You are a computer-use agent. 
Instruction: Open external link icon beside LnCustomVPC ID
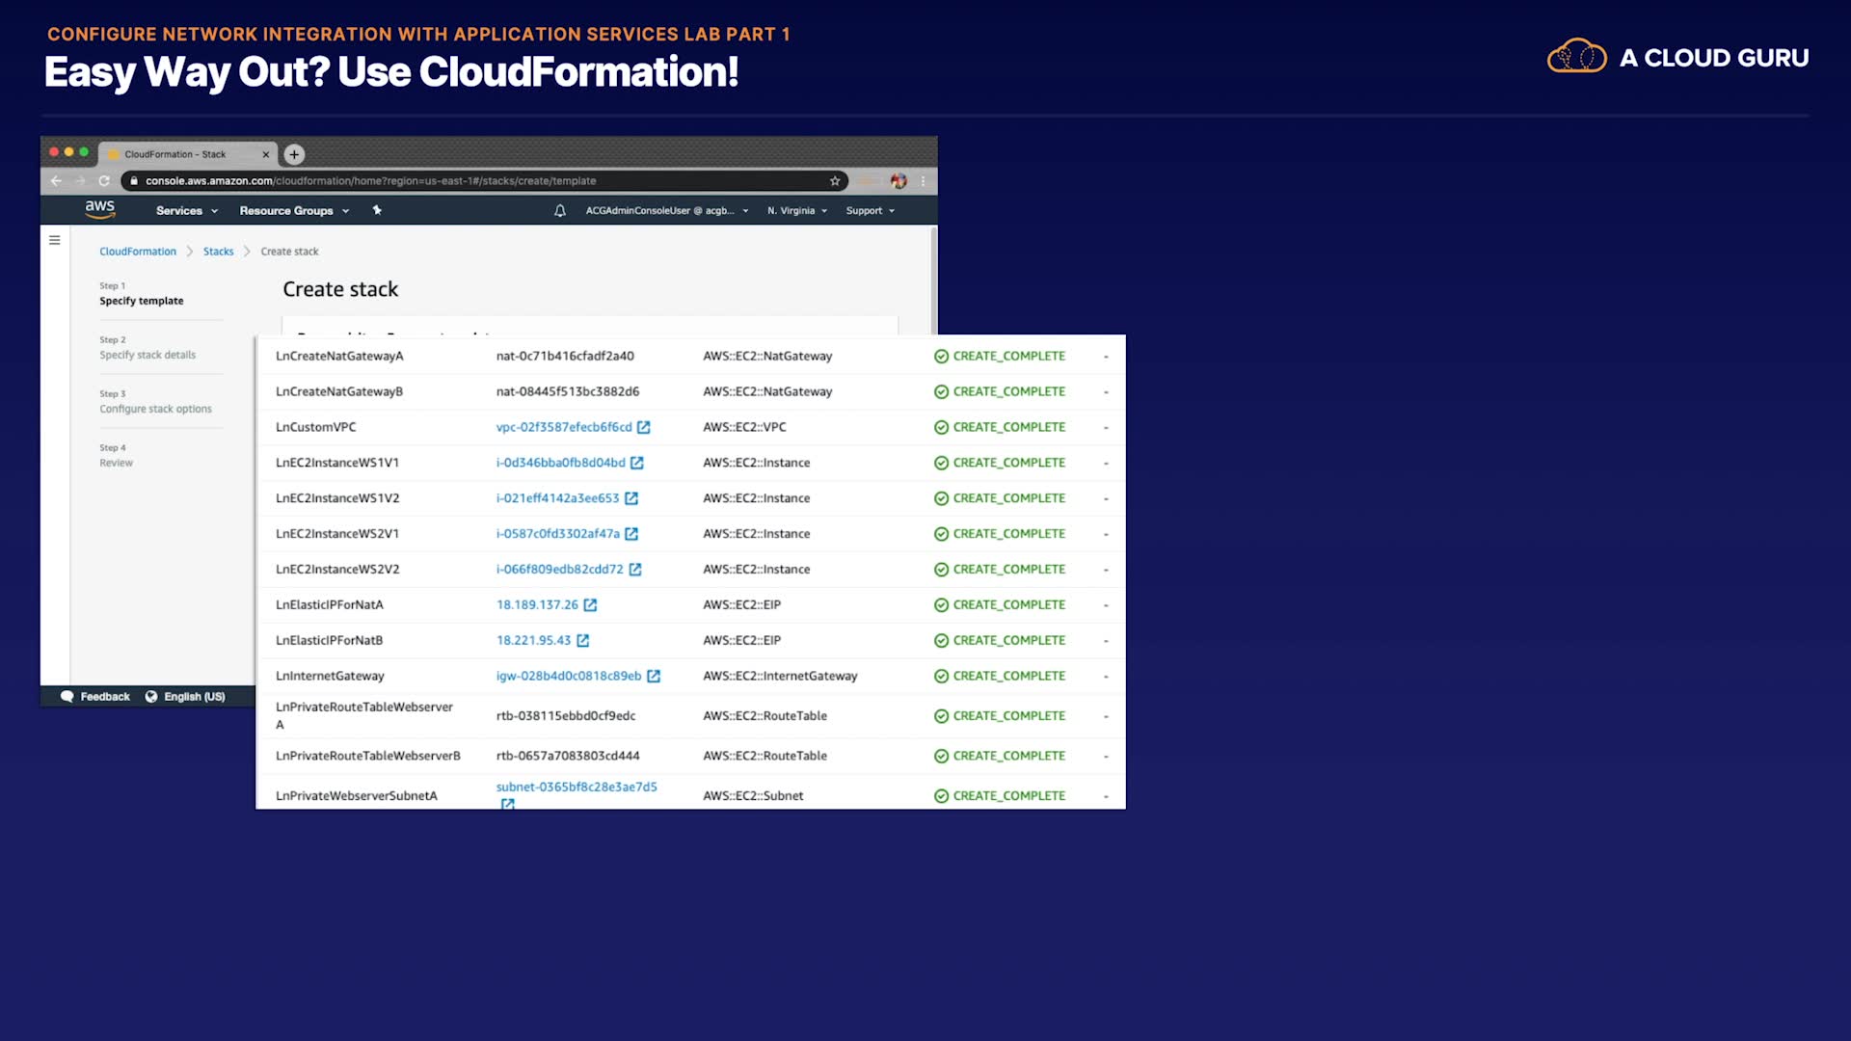[644, 427]
